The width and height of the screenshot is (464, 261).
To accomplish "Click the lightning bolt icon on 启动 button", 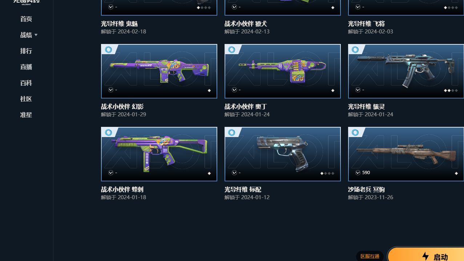I will tap(425, 256).
